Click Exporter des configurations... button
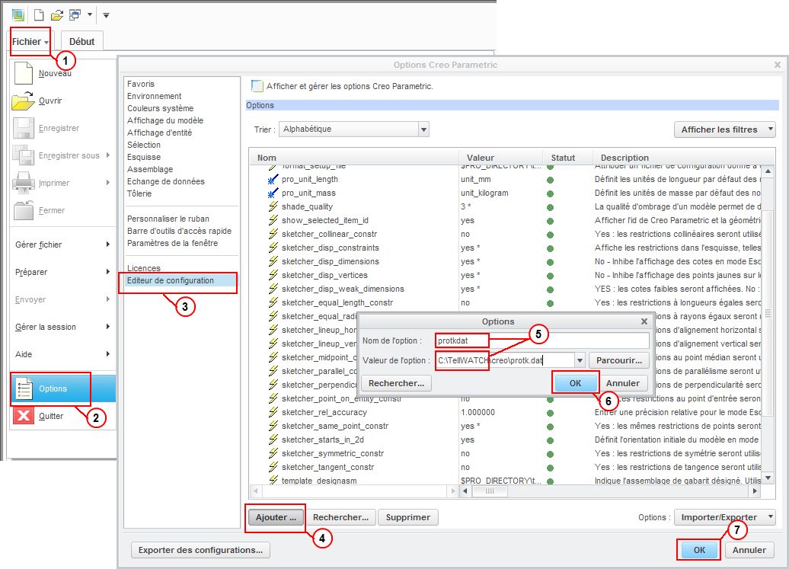 [x=201, y=551]
